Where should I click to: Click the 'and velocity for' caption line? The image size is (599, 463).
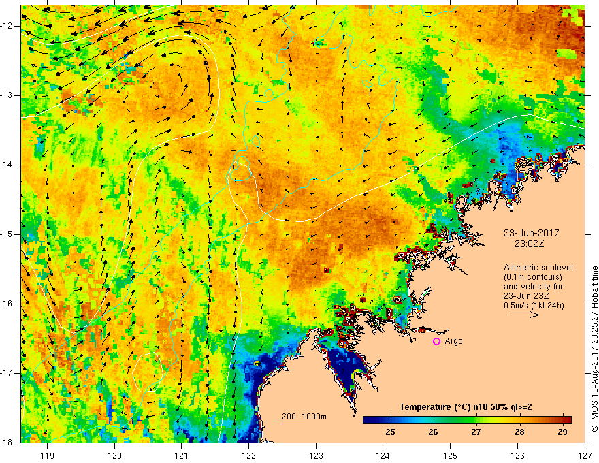pos(533,287)
